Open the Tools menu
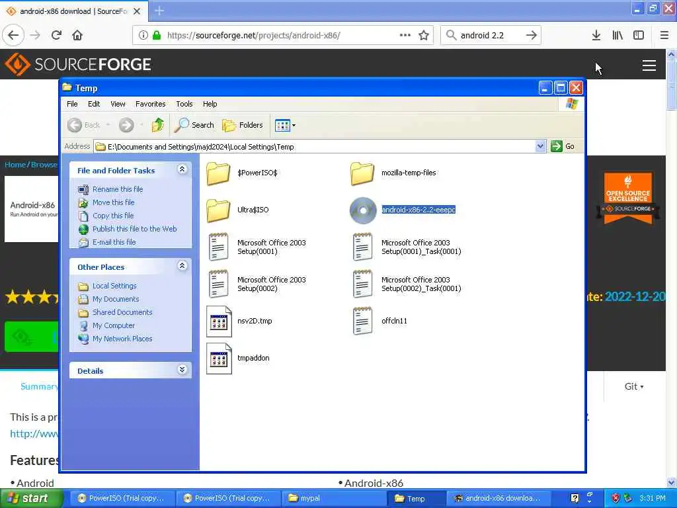This screenshot has height=508, width=677. coord(184,104)
